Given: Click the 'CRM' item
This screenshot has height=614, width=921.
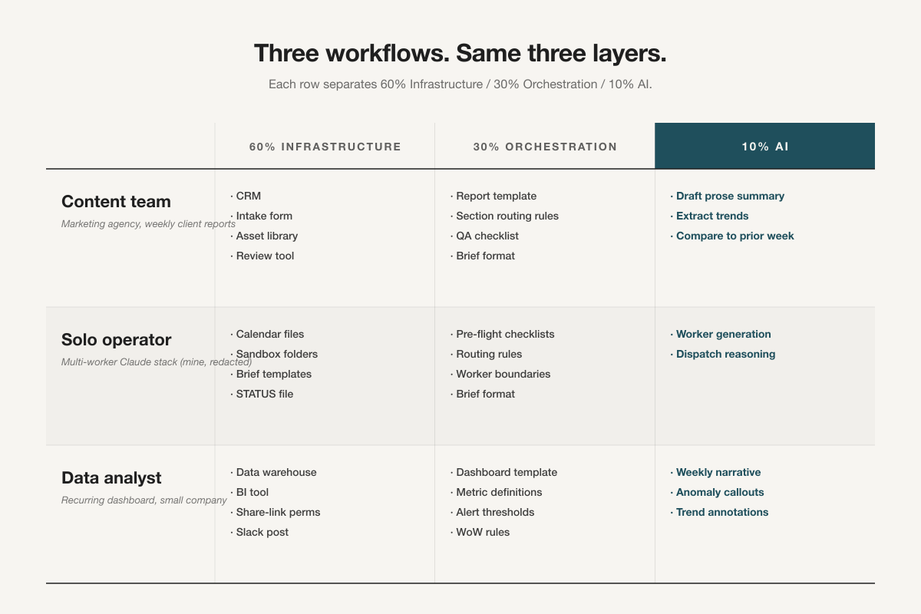Looking at the screenshot, I should click(x=246, y=196).
